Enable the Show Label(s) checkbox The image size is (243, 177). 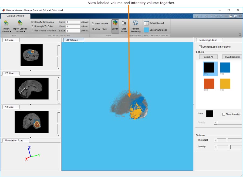tap(224, 114)
